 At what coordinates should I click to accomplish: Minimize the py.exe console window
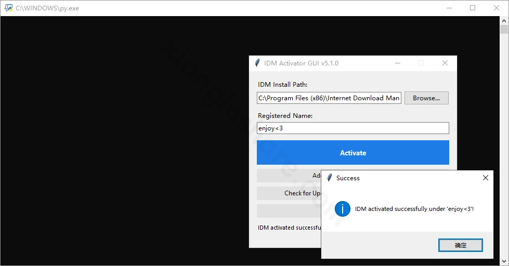click(449, 8)
